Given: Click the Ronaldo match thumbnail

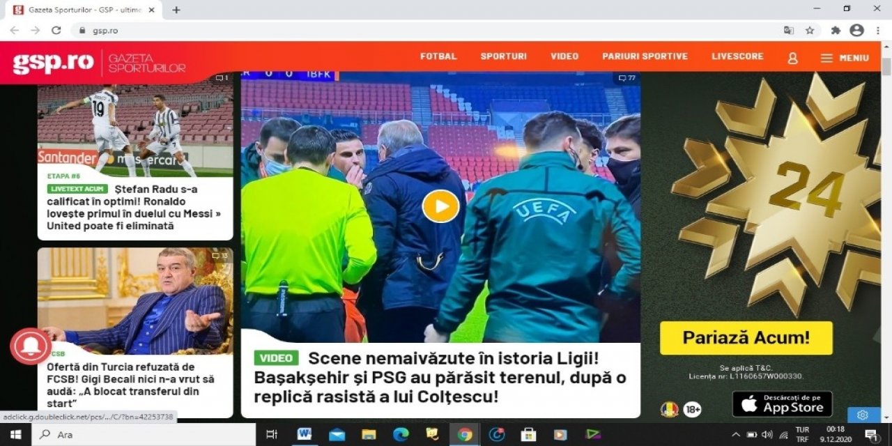Looking at the screenshot, I should (x=135, y=124).
